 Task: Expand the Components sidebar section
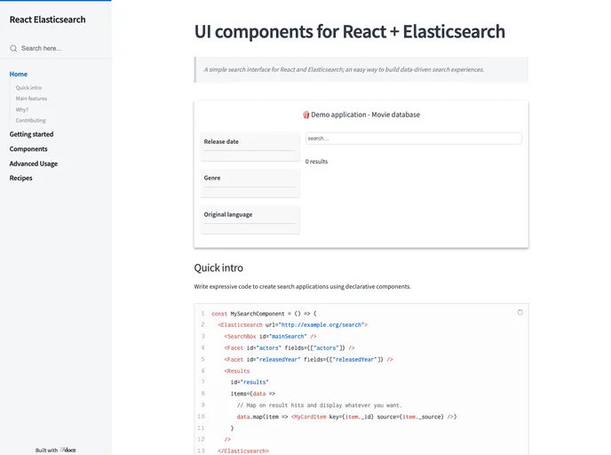pyautogui.click(x=28, y=149)
